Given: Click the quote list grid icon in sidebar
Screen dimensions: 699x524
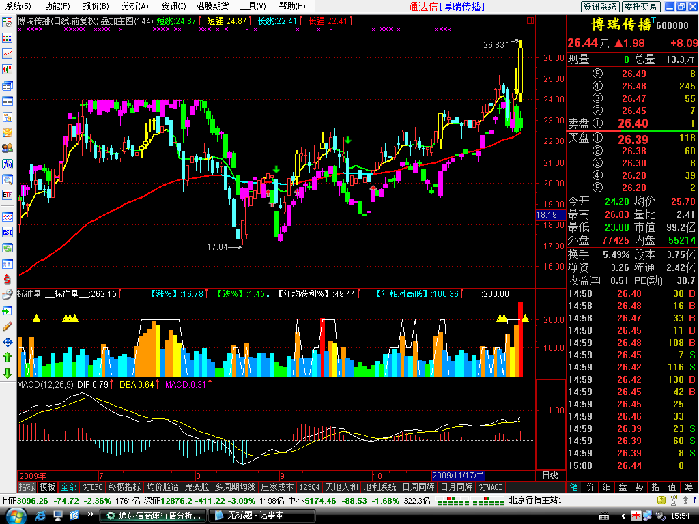Looking at the screenshot, I should point(7,38).
